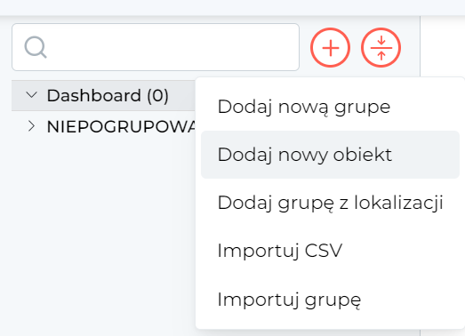Viewport: 465px width, 336px height.
Task: Select the NIEPOGRUPOWANE tree label
Action: [121, 126]
